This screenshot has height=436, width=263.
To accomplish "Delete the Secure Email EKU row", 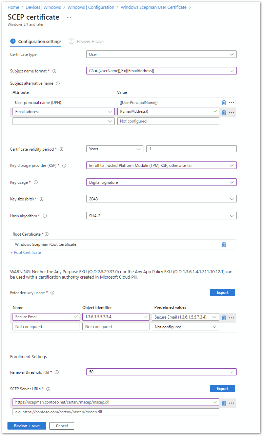I will click(224, 318).
